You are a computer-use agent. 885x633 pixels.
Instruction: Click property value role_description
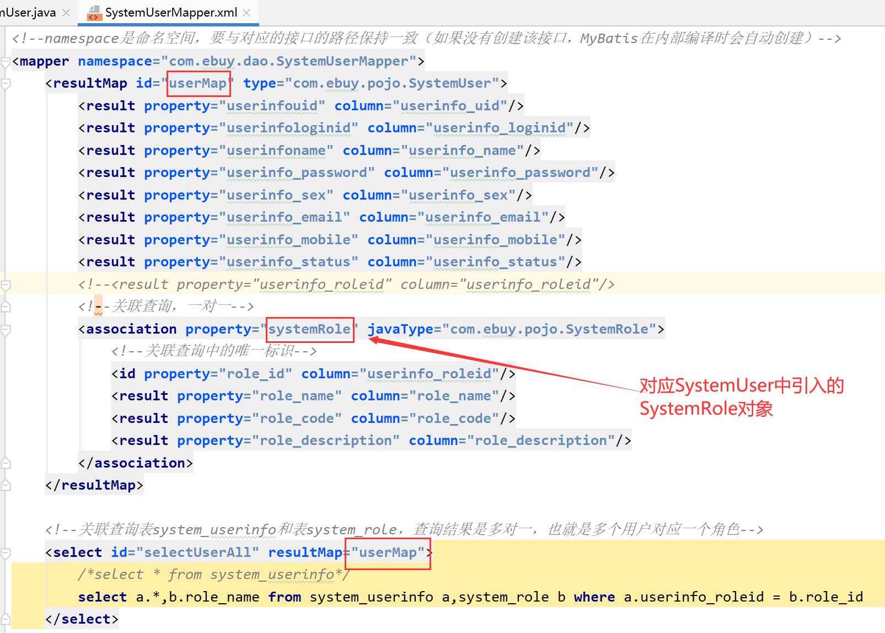pos(325,441)
